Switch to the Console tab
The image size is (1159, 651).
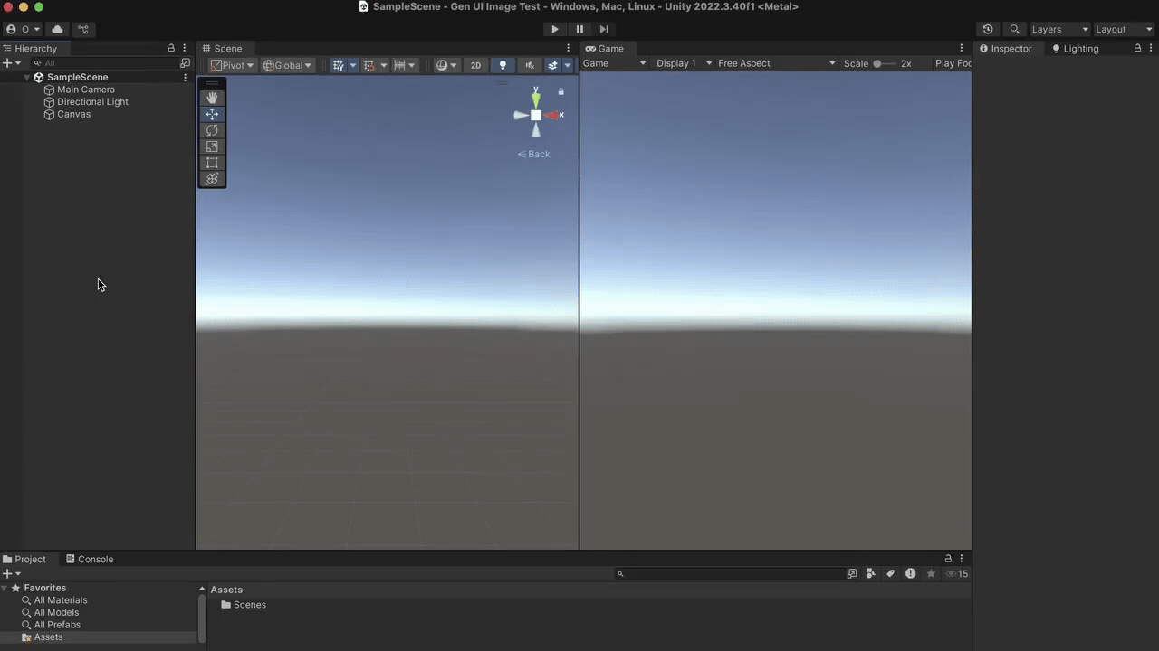(95, 559)
